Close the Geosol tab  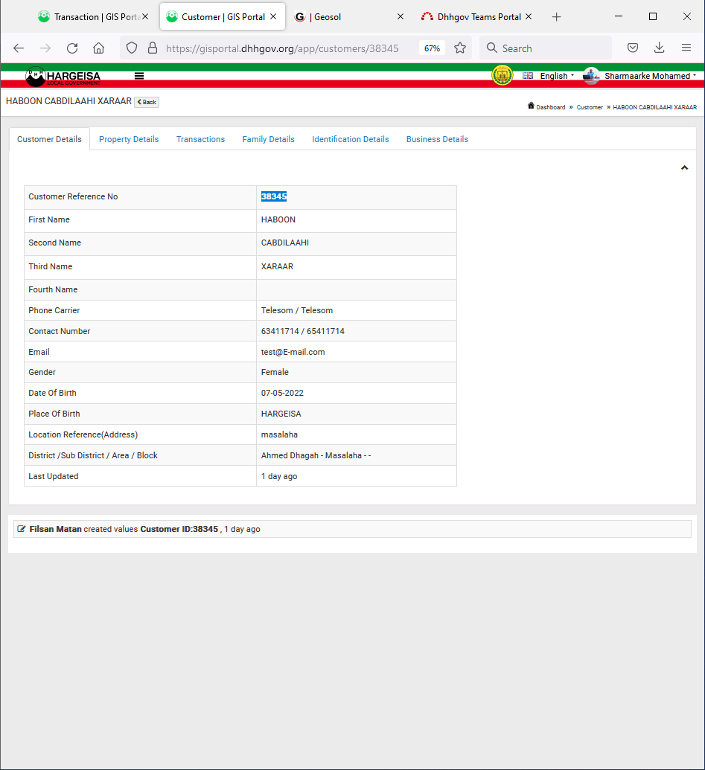point(401,16)
